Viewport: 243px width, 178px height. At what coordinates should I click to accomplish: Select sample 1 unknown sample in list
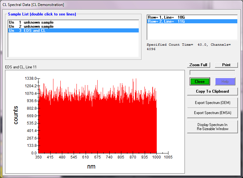[x=32, y=22]
